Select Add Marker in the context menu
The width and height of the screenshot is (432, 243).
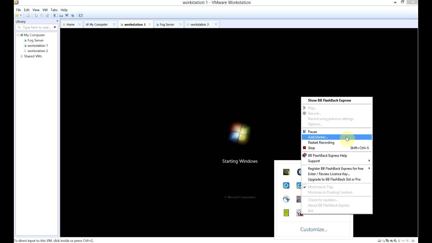pyautogui.click(x=337, y=137)
